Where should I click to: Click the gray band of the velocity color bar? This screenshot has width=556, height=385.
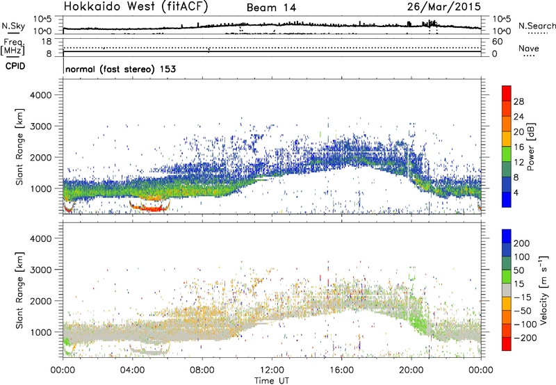pos(507,290)
